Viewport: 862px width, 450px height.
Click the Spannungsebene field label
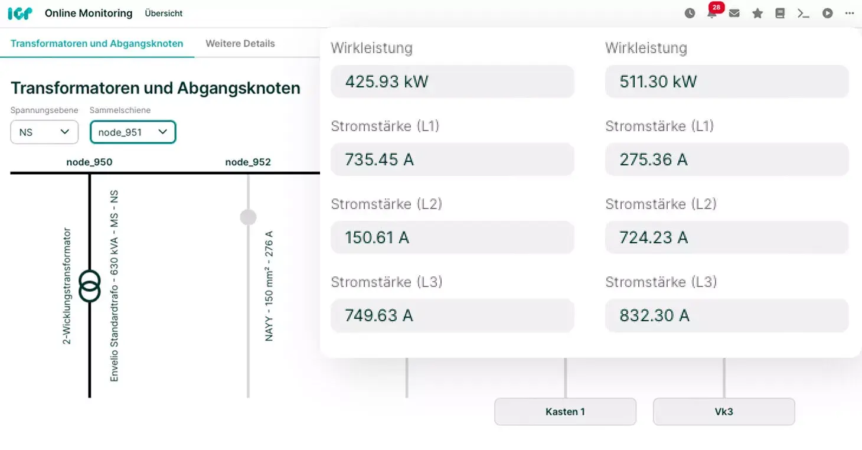[x=44, y=110]
